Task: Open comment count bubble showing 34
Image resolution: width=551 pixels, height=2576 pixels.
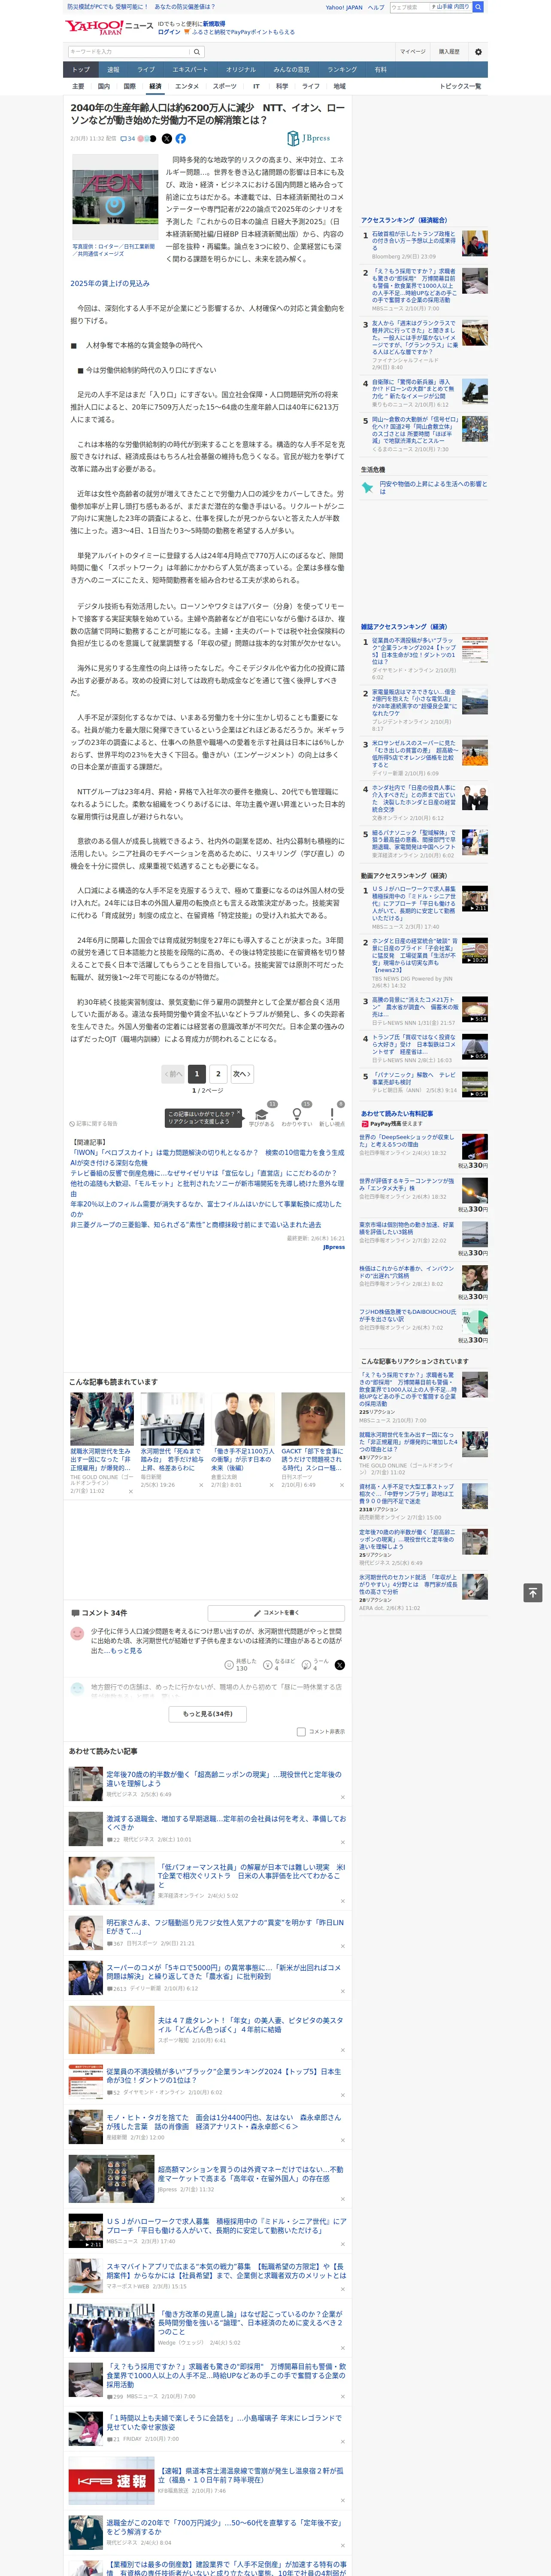Action: (127, 139)
